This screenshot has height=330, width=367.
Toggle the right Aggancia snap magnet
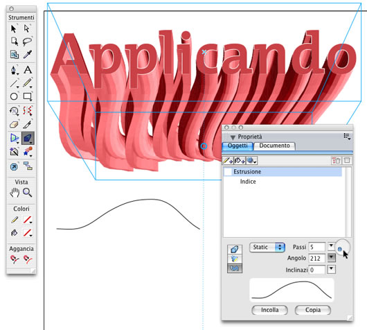click(x=28, y=259)
